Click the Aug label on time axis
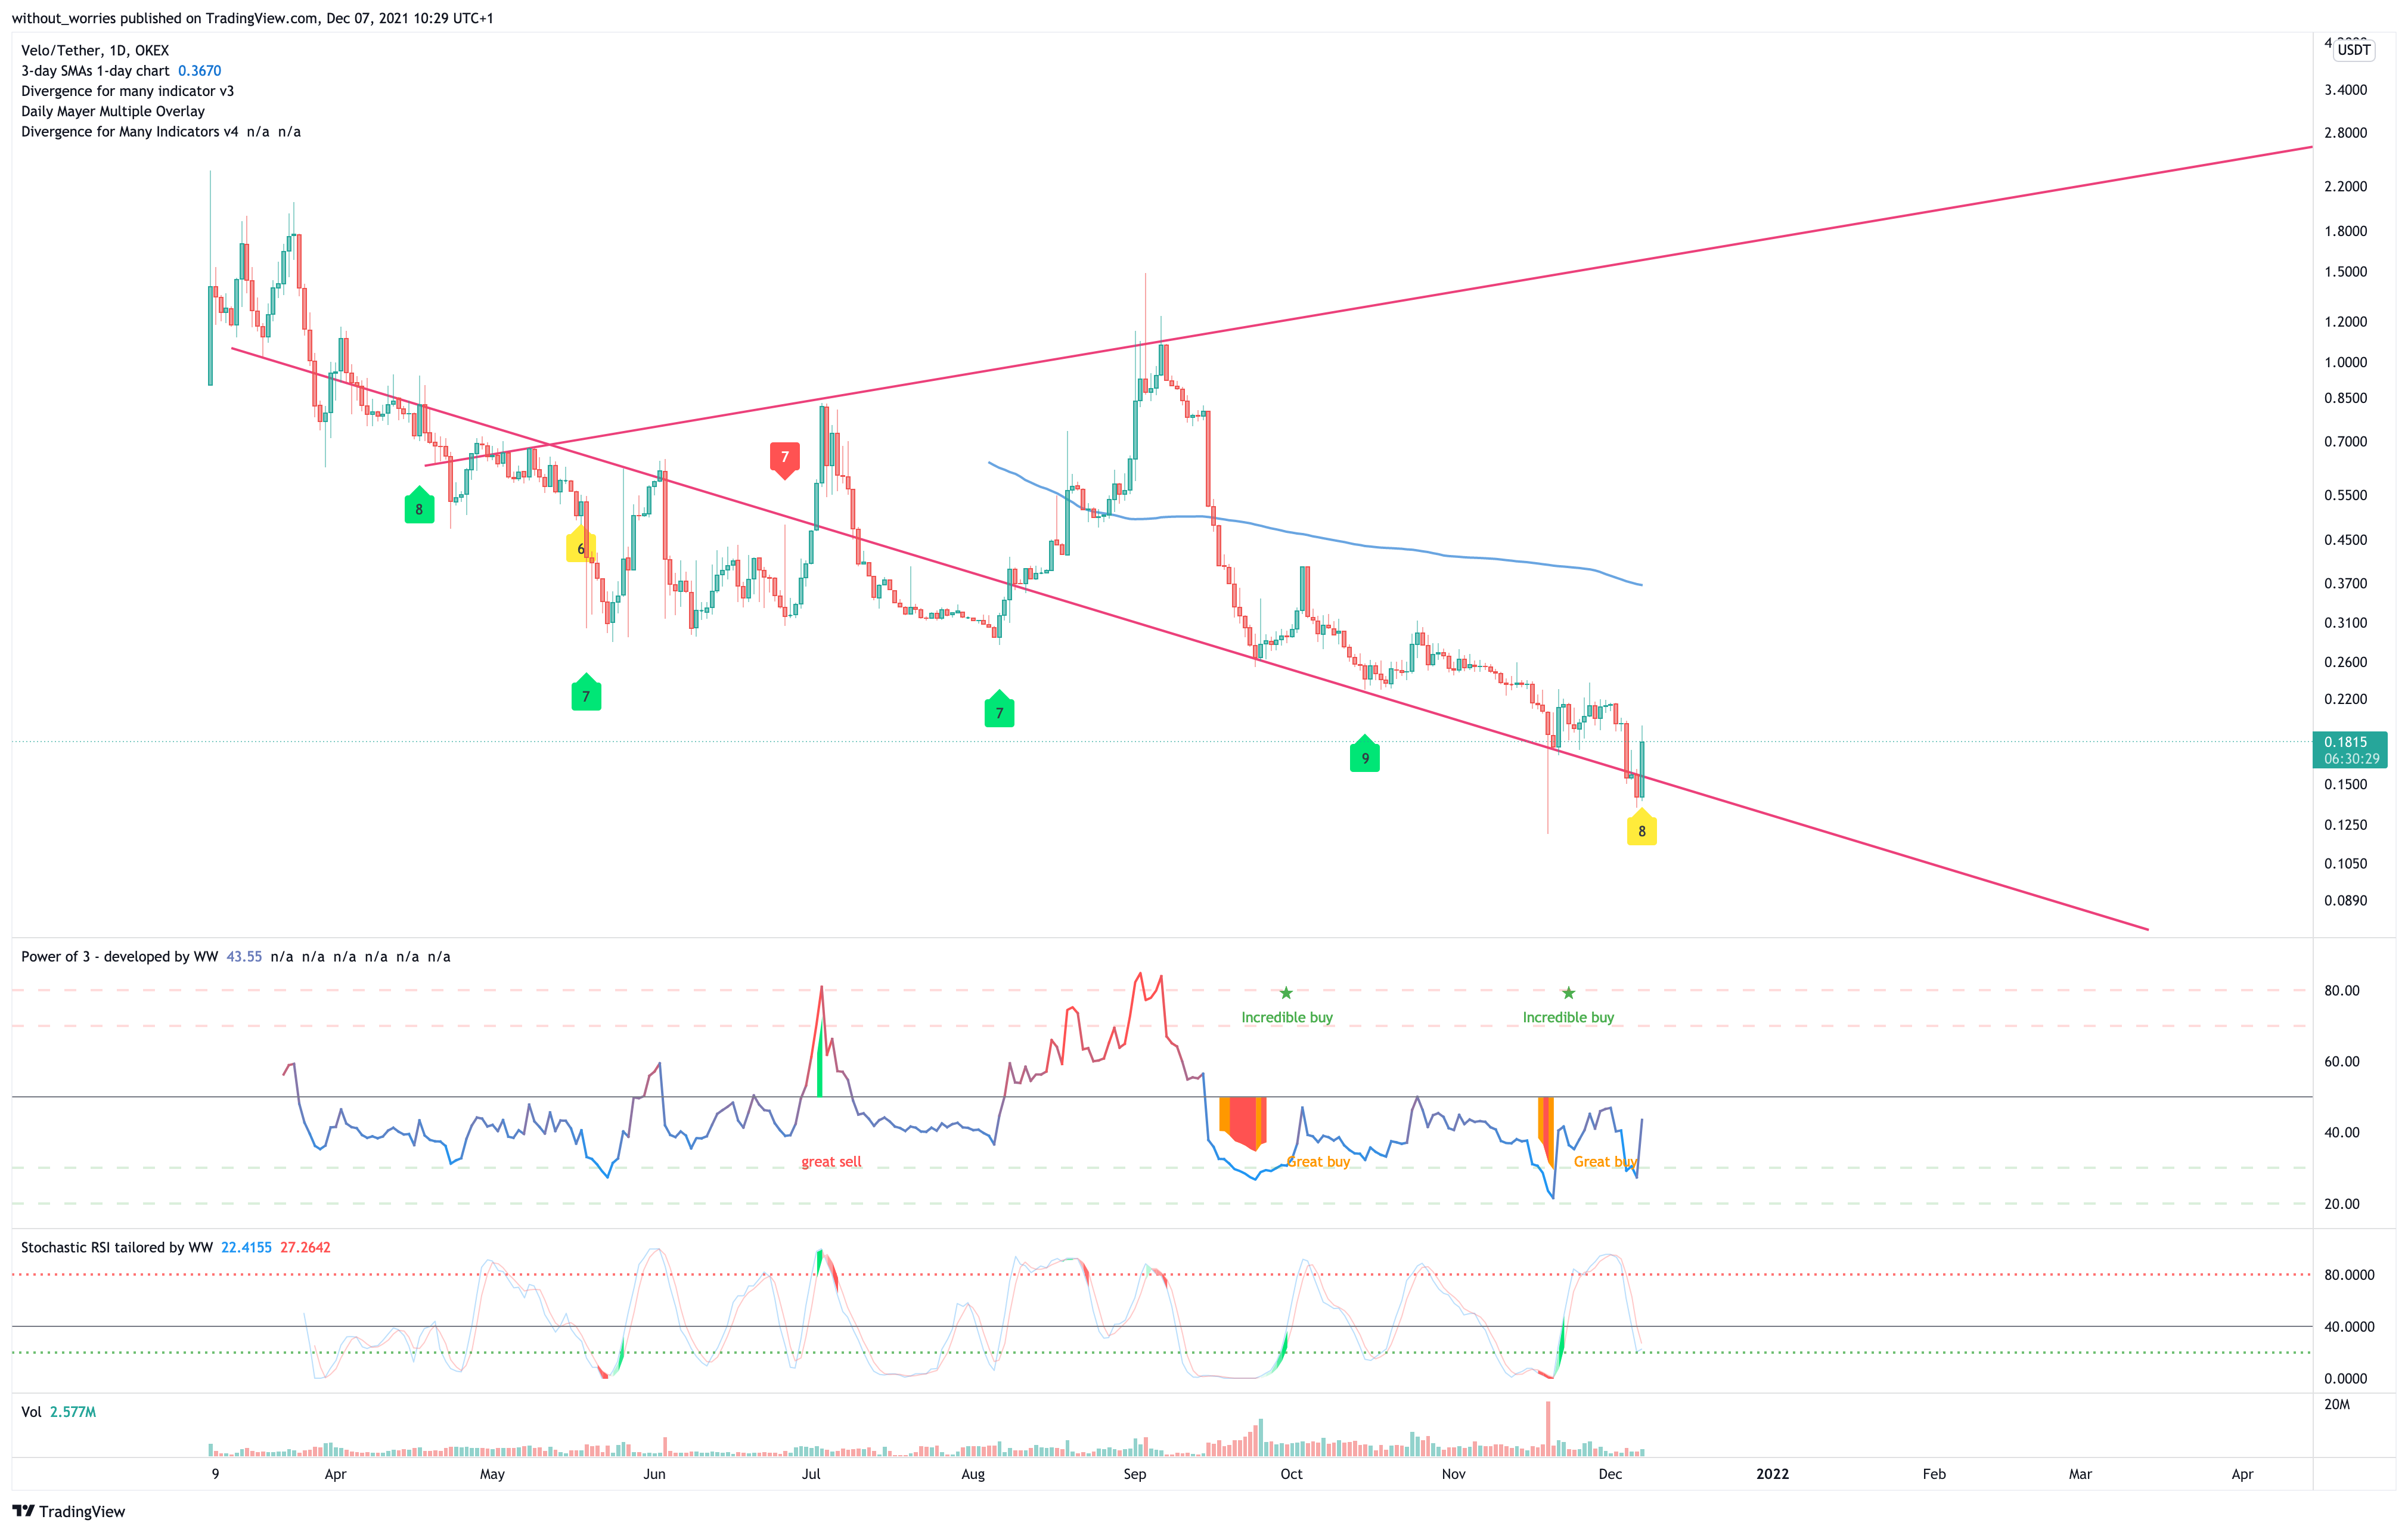Screen dimensions: 2408x1532 coord(973,1474)
